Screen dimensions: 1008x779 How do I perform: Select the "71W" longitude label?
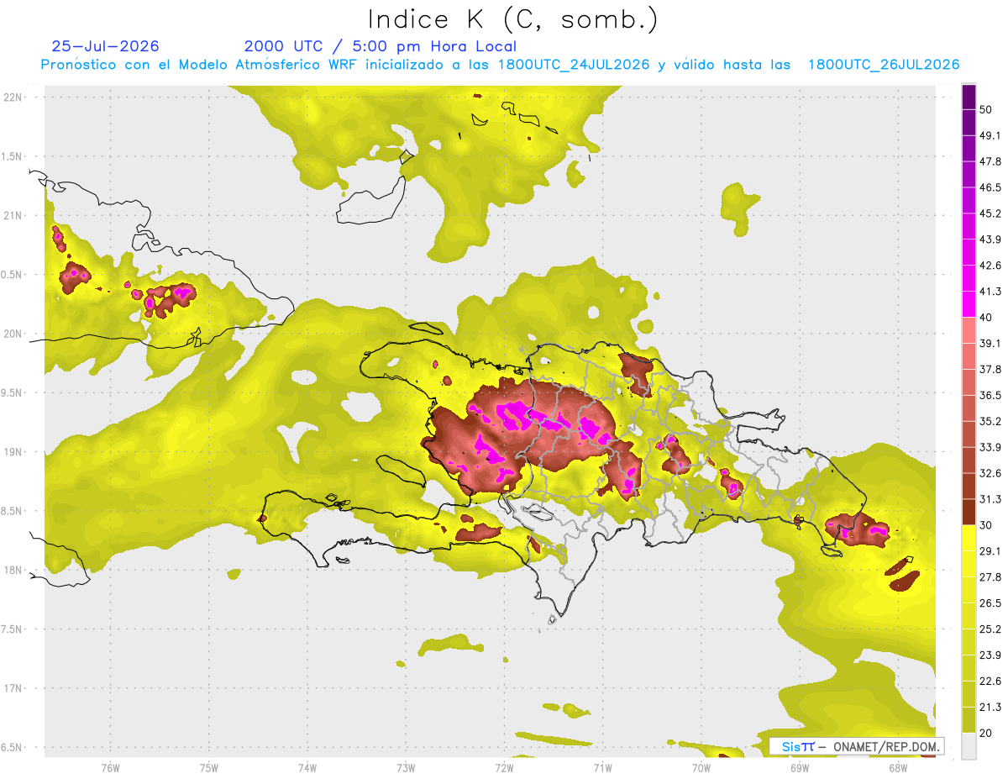click(x=602, y=767)
